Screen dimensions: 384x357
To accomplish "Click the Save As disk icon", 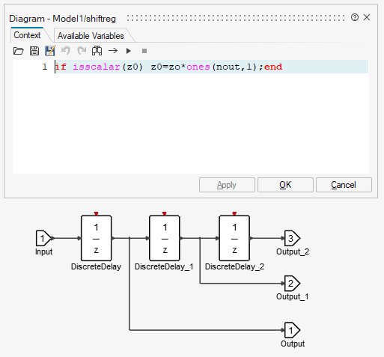I will 50,51.
